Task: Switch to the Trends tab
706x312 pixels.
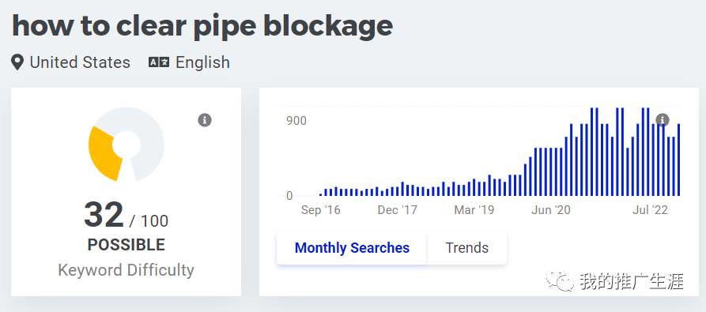Action: [467, 248]
